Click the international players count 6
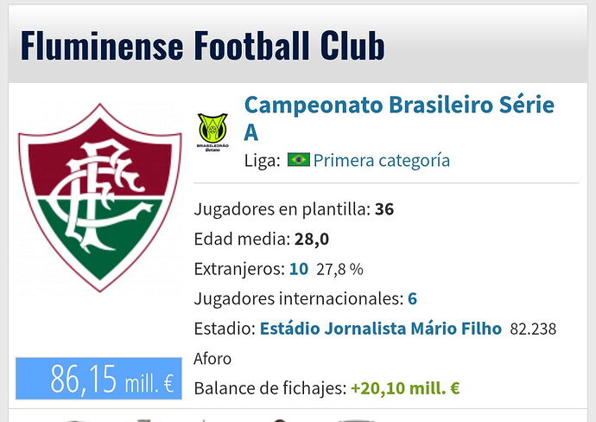 pos(412,298)
